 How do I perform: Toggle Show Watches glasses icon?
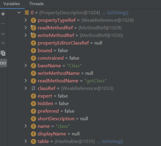tap(3, 63)
